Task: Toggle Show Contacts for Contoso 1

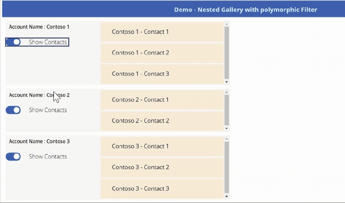Action: [x=13, y=42]
